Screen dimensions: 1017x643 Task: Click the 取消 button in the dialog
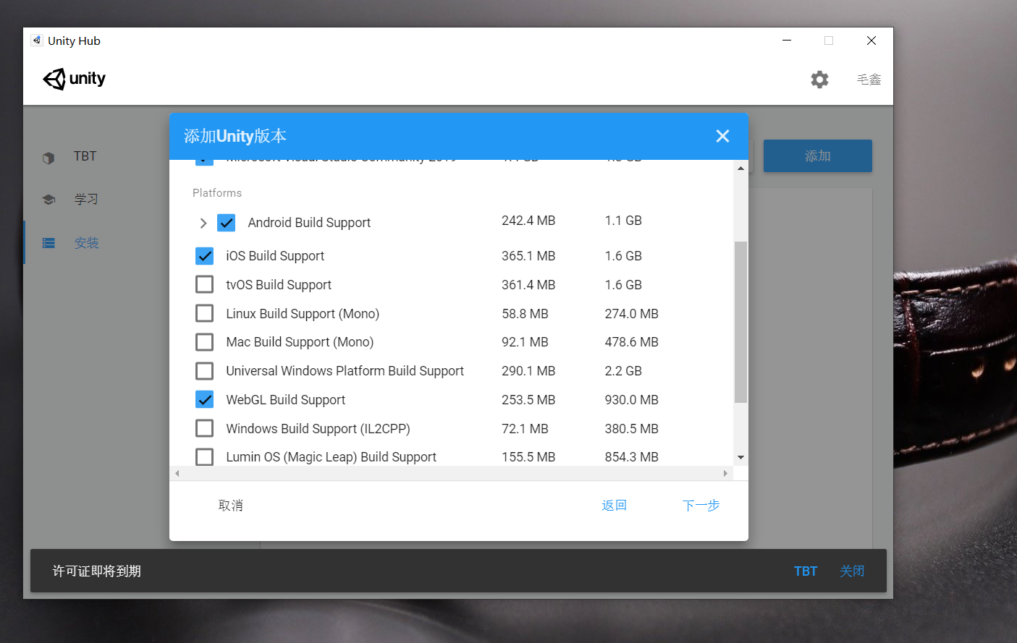[231, 506]
